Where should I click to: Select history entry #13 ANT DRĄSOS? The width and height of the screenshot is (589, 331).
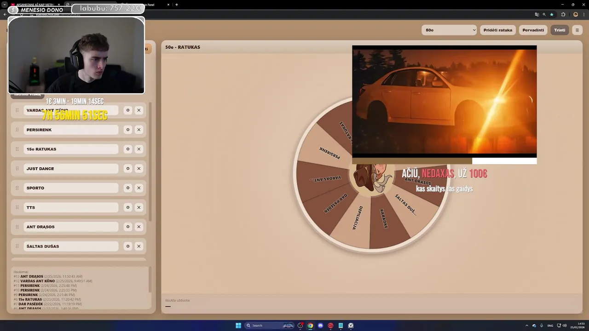click(x=48, y=276)
